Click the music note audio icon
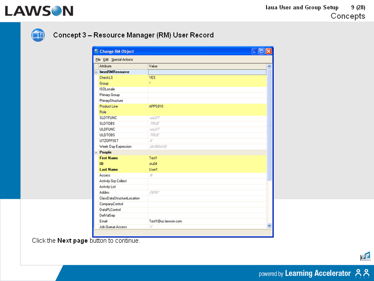 pos(365,256)
